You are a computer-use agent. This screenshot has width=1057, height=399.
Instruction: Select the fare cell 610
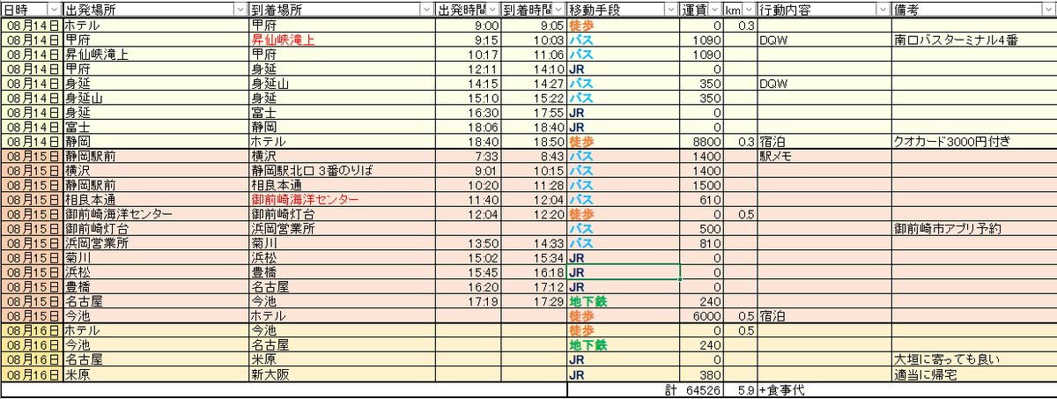pyautogui.click(x=702, y=200)
